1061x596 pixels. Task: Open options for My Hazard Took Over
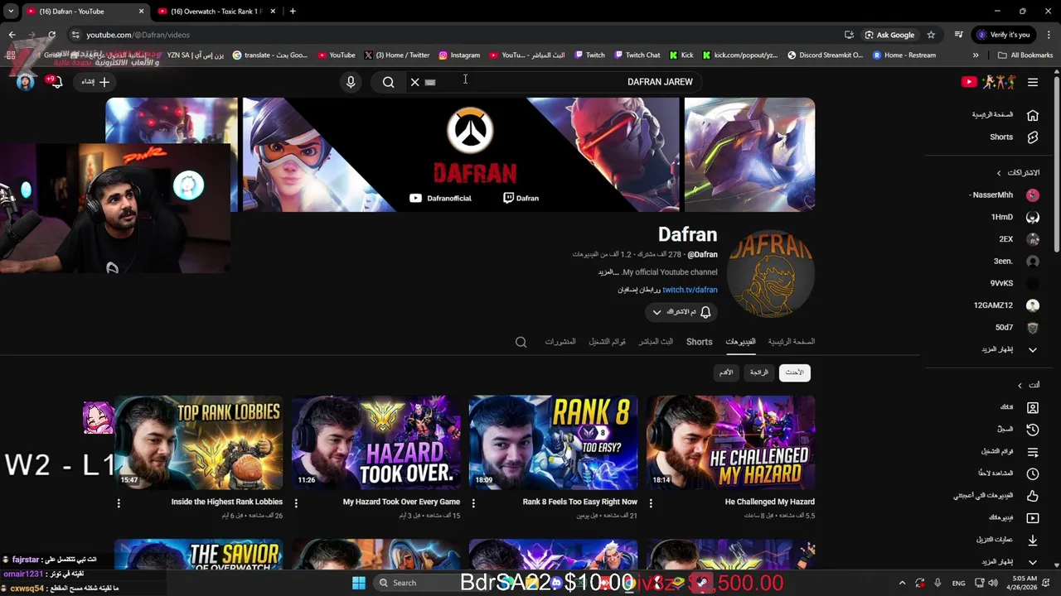click(296, 502)
